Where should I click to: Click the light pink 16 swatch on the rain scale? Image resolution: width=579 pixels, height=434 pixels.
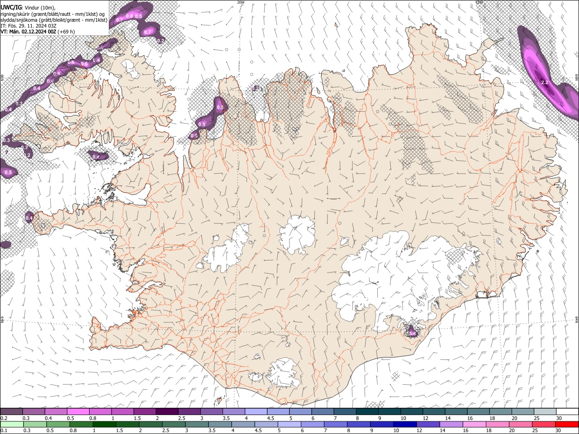tap(475, 425)
